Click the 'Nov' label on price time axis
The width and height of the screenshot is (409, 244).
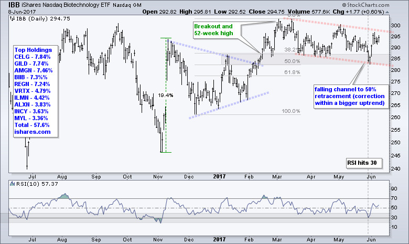click(158, 177)
